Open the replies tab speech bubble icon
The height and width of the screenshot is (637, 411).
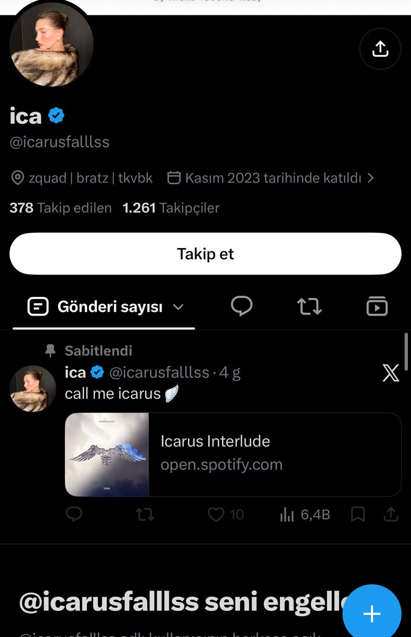pyautogui.click(x=242, y=306)
